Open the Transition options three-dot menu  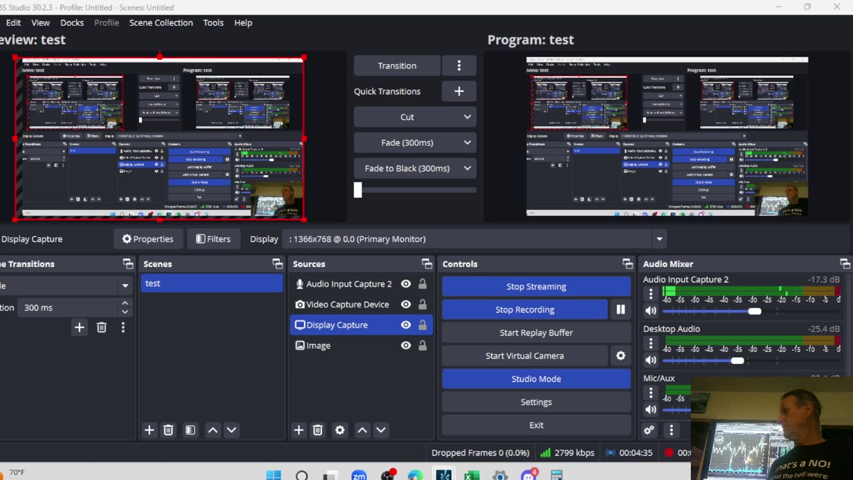click(458, 65)
